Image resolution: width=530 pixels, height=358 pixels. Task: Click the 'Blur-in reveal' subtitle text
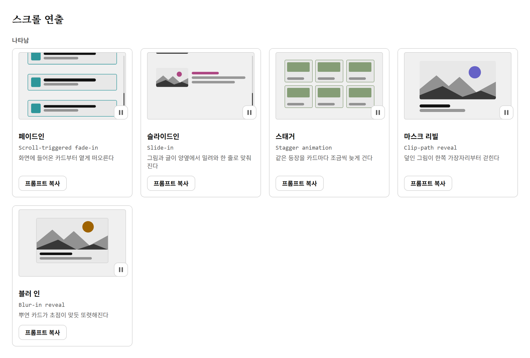[x=42, y=305]
